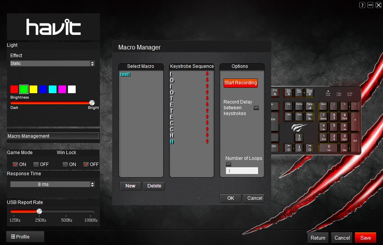This screenshot has width=383, height=245.
Task: Click the Havit logo banner
Action: pos(53,27)
